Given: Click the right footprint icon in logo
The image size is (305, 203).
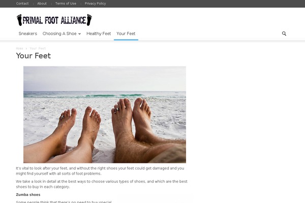Looking at the screenshot, I should coord(89,20).
